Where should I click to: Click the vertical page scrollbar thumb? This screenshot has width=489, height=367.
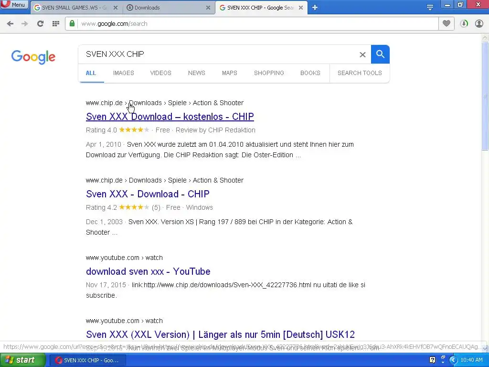[485, 96]
